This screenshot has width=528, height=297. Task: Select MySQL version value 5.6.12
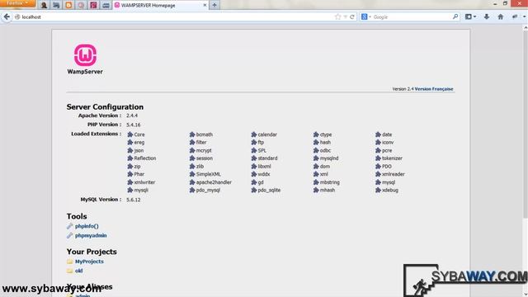(134, 200)
